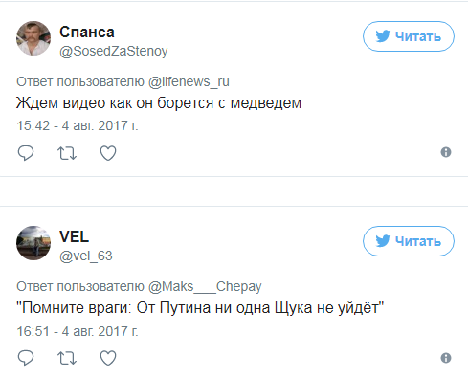This screenshot has height=379, width=468.
Task: Open the timestamp 16:51 - 4 авг. 2017
Action: [x=78, y=331]
